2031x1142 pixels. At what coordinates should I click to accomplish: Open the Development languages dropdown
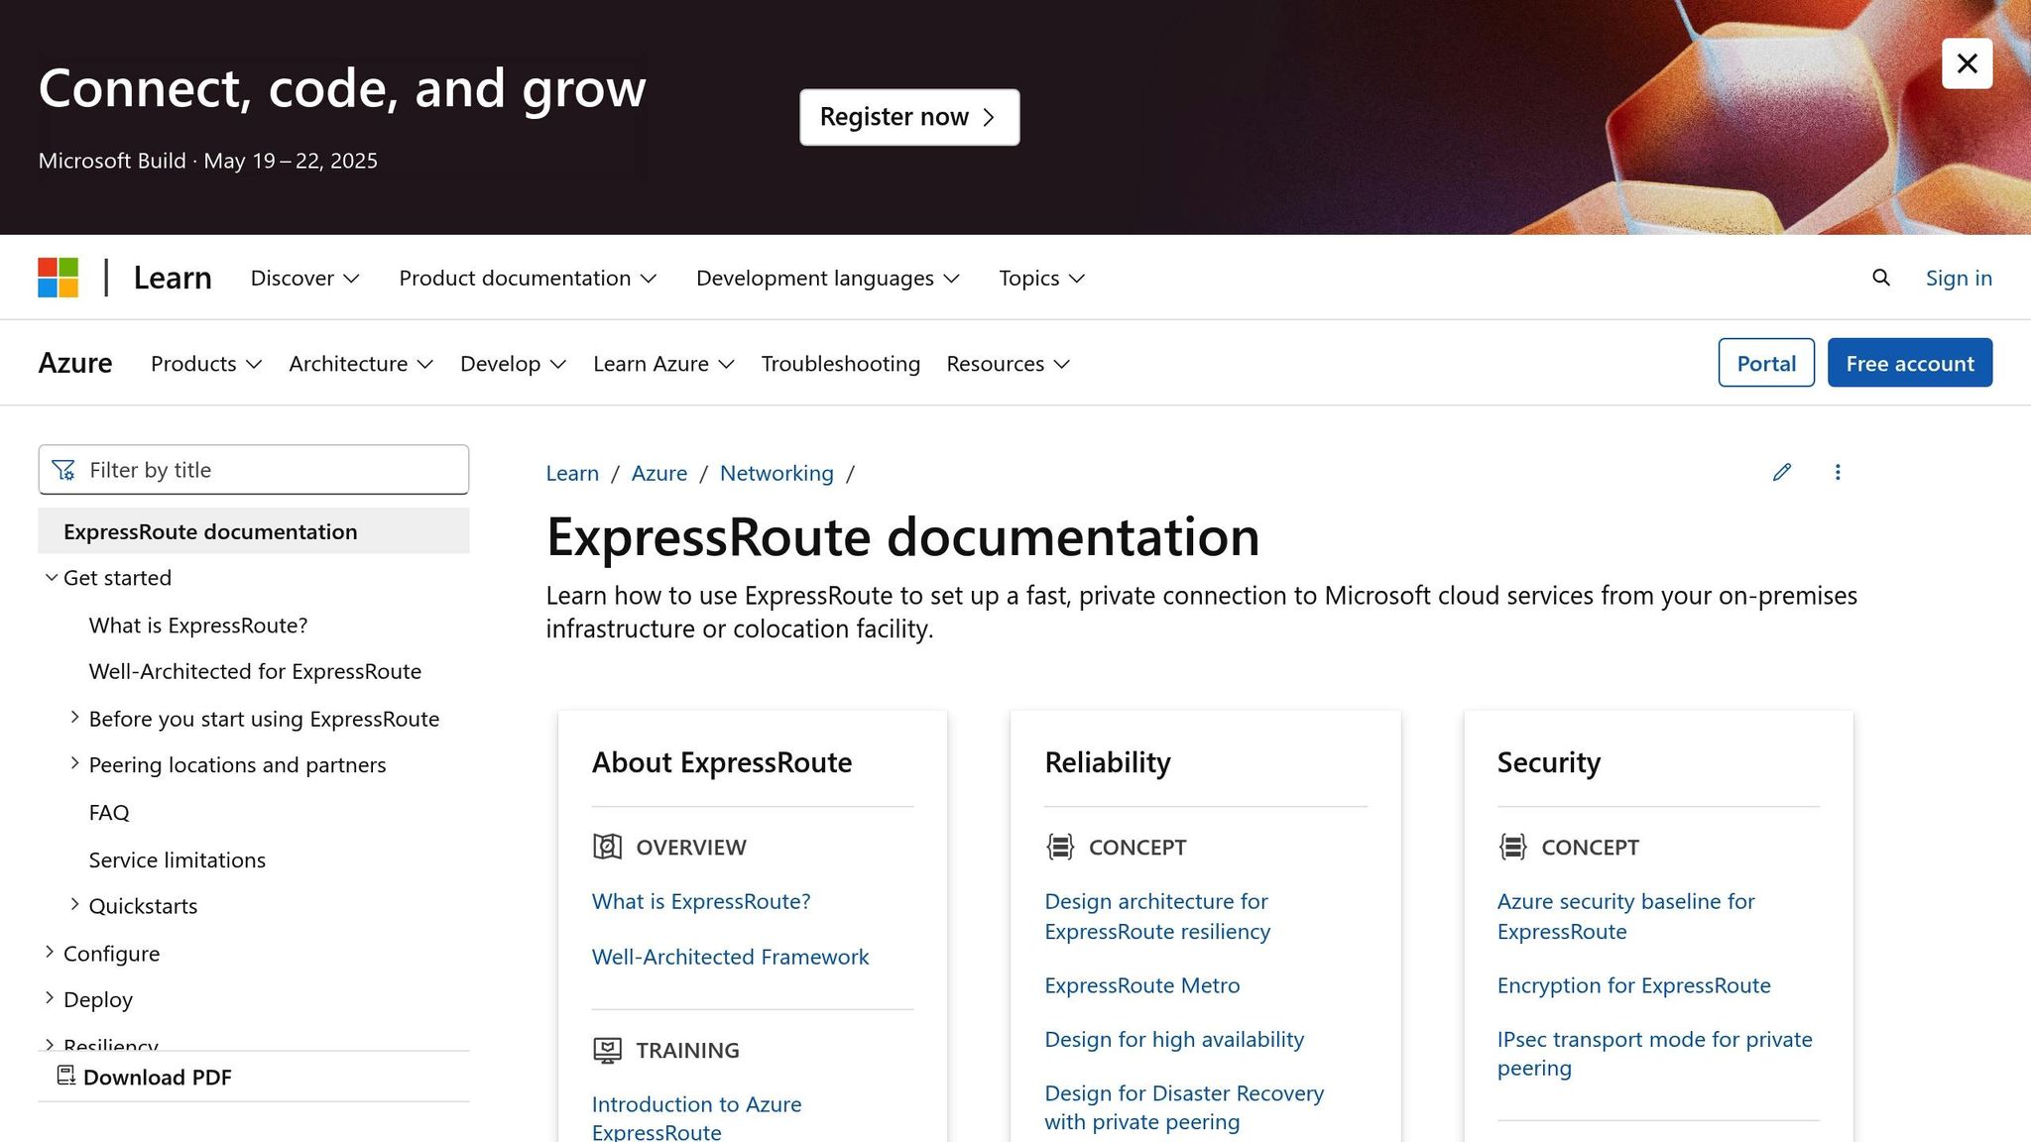click(x=828, y=279)
